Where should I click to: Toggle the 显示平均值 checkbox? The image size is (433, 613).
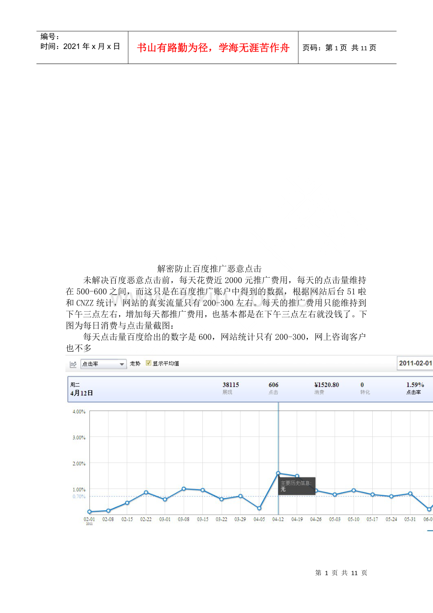[149, 363]
